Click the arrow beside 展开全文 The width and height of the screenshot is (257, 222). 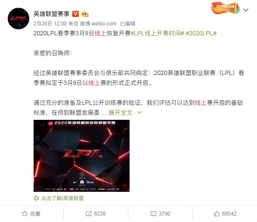coord(139,113)
